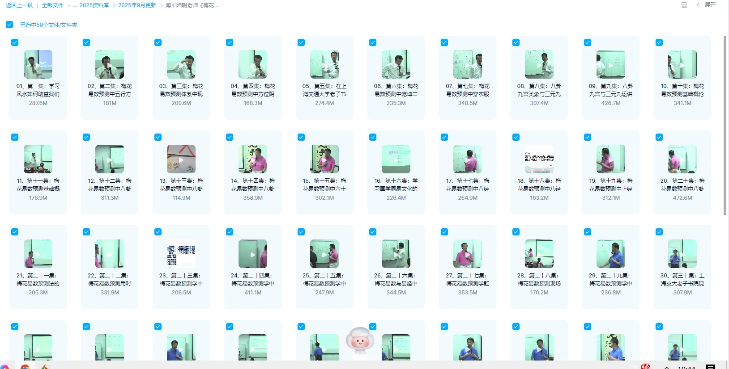The image size is (729, 369).
Task: Uncheck the select-all 已选中58个文件 checkbox
Action: (9, 25)
